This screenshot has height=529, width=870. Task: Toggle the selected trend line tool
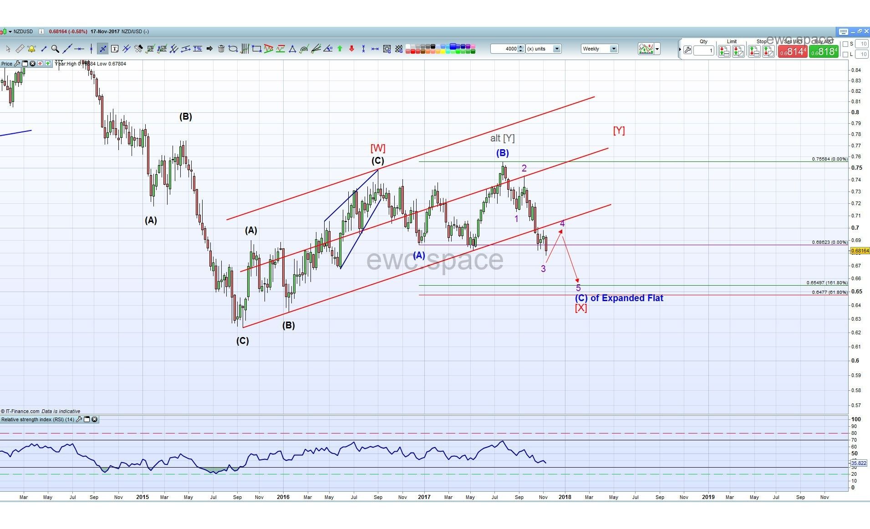tap(103, 49)
